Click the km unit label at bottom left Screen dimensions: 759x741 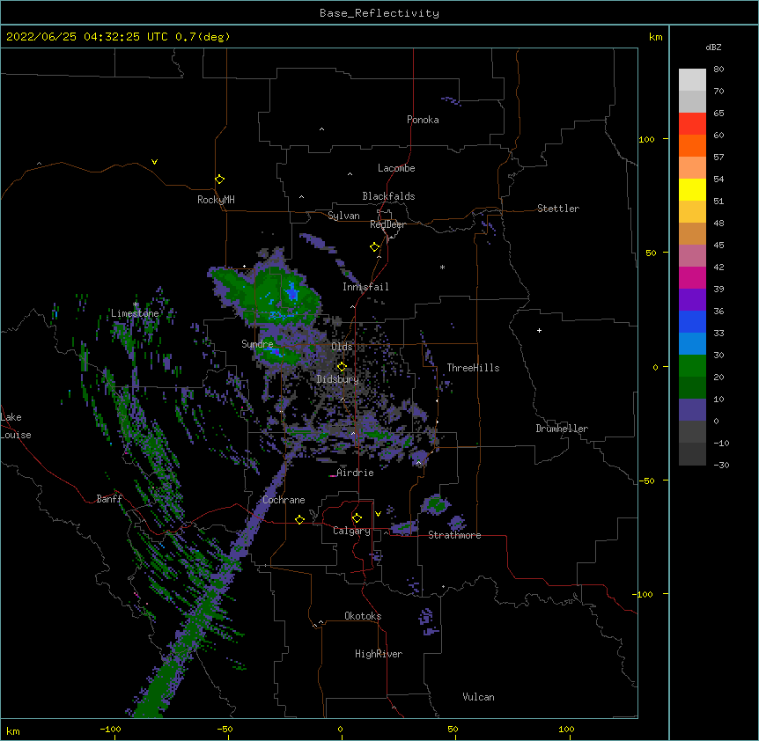tap(13, 730)
